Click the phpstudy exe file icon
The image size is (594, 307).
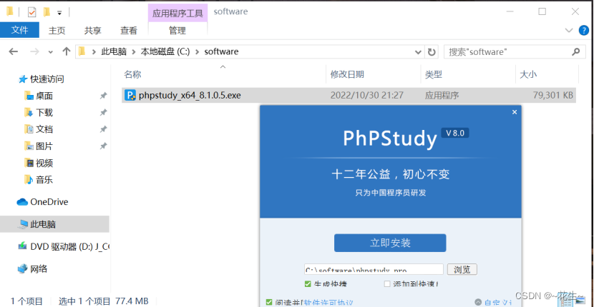coord(130,95)
